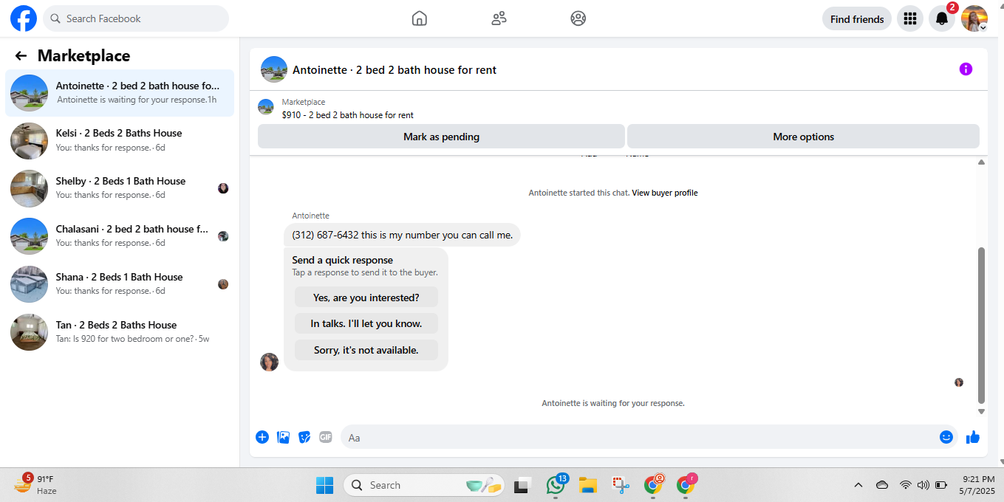Open WhatsApp from the taskbar
The width and height of the screenshot is (1004, 502).
click(x=556, y=485)
